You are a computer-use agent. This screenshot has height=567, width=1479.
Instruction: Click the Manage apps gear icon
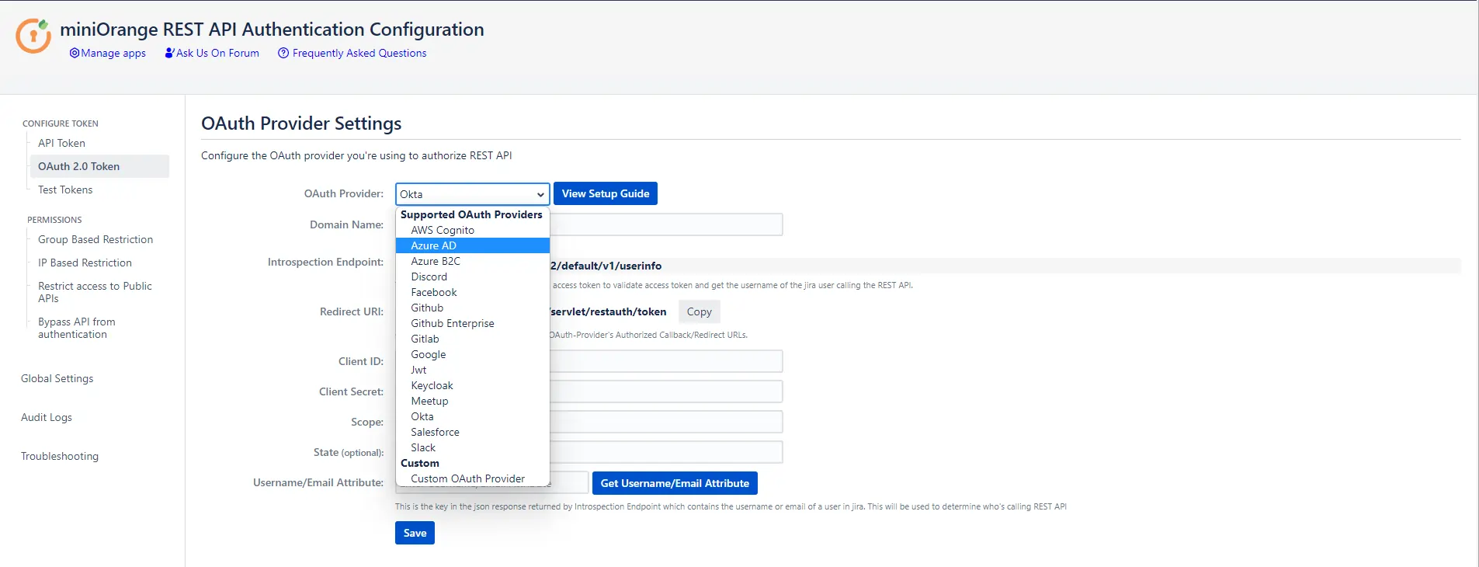[75, 53]
